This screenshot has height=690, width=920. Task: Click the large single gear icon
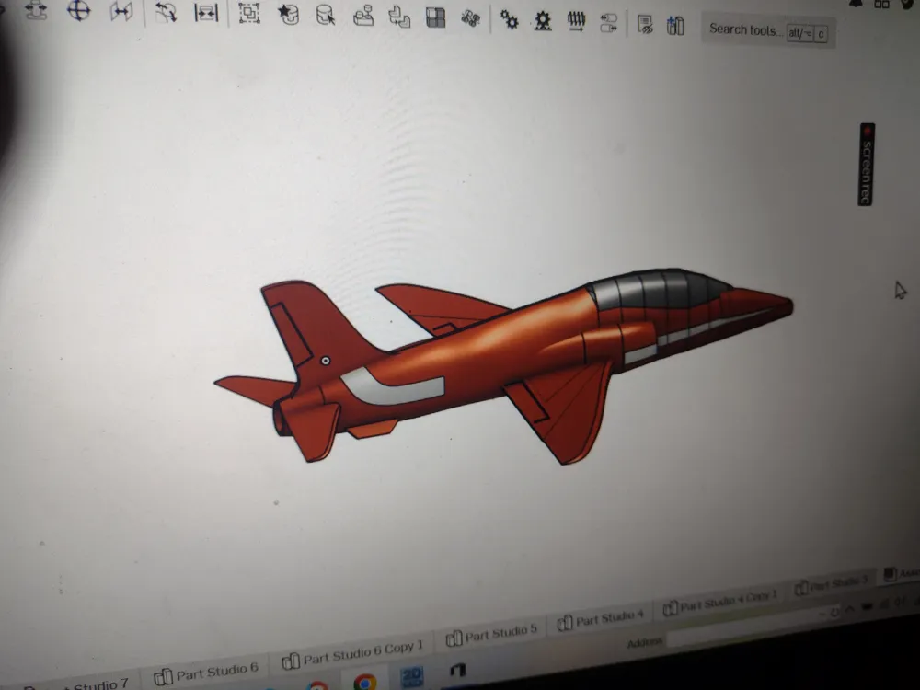543,21
